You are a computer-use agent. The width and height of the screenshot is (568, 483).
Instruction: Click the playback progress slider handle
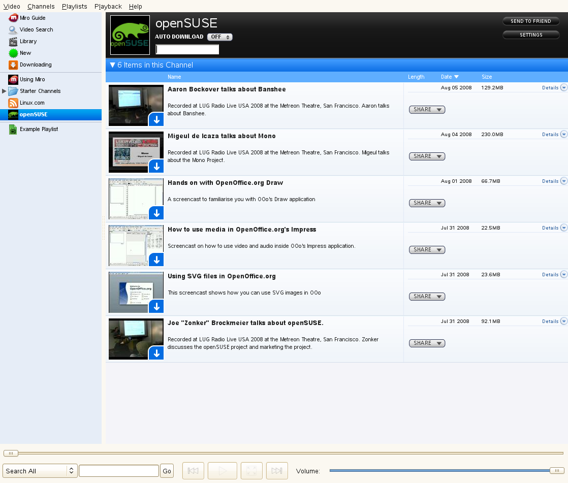coord(11,453)
